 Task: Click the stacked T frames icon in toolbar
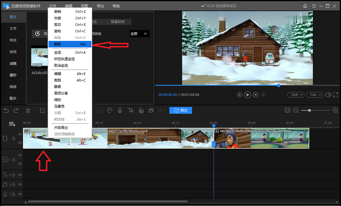click(x=151, y=110)
